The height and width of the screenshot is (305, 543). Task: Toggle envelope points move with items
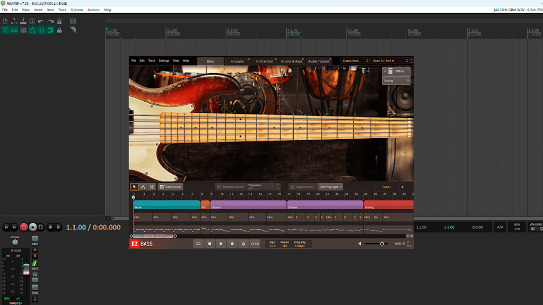tap(32, 30)
